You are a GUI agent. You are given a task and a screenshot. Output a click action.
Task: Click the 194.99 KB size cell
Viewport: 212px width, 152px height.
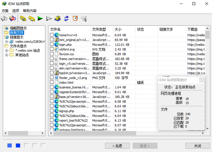pyautogui.click(x=122, y=73)
